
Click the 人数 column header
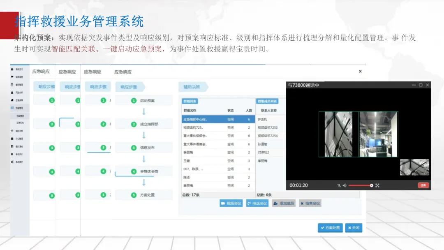pyautogui.click(x=249, y=111)
